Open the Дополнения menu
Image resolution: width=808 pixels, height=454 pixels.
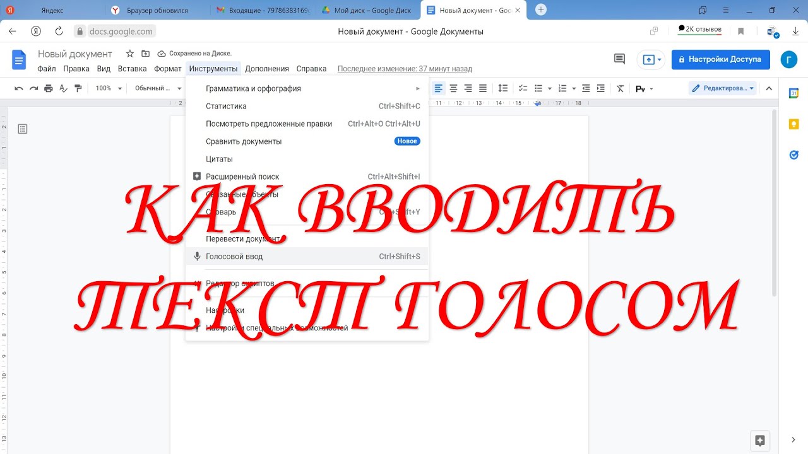267,69
